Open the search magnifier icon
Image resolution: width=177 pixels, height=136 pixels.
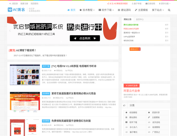[x=169, y=10]
